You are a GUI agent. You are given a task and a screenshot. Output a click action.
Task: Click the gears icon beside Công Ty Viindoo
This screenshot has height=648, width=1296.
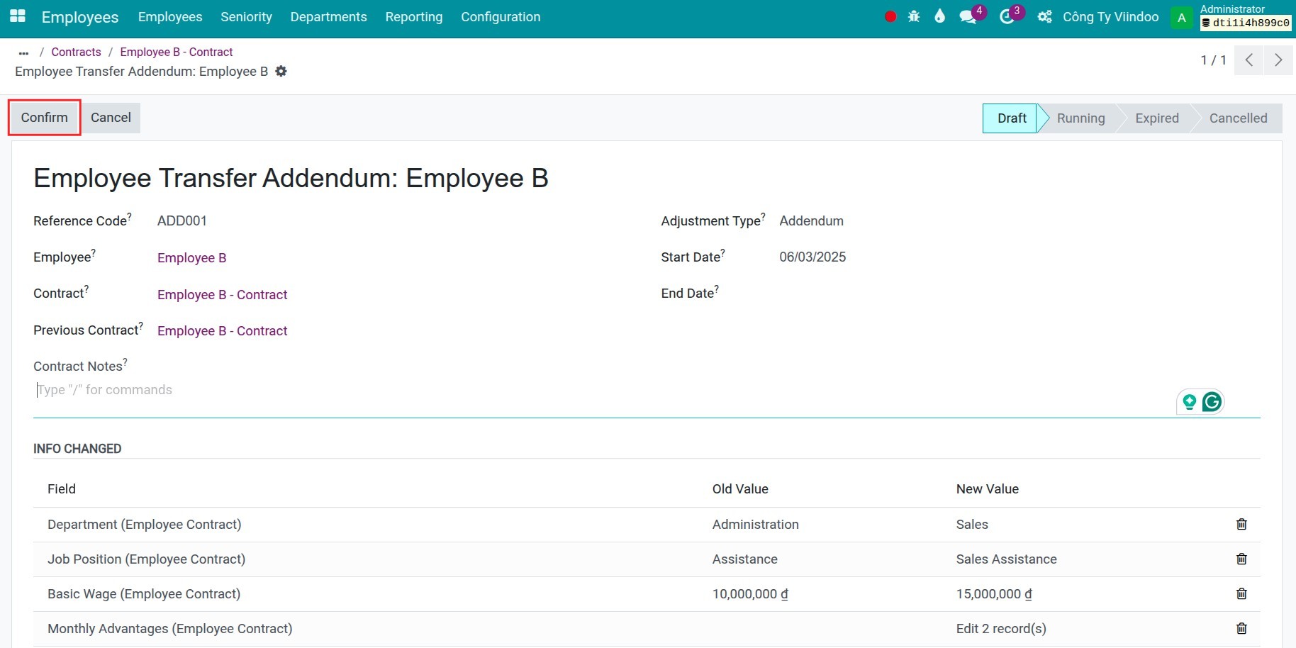1044,17
